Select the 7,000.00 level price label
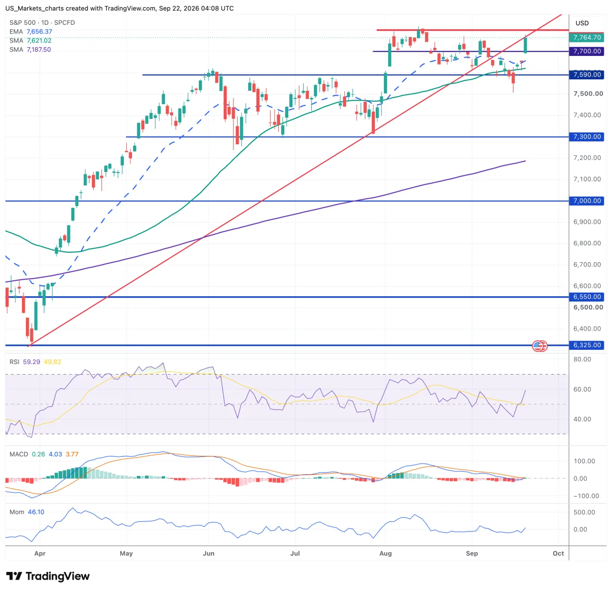This screenshot has width=612, height=592. pos(587,201)
